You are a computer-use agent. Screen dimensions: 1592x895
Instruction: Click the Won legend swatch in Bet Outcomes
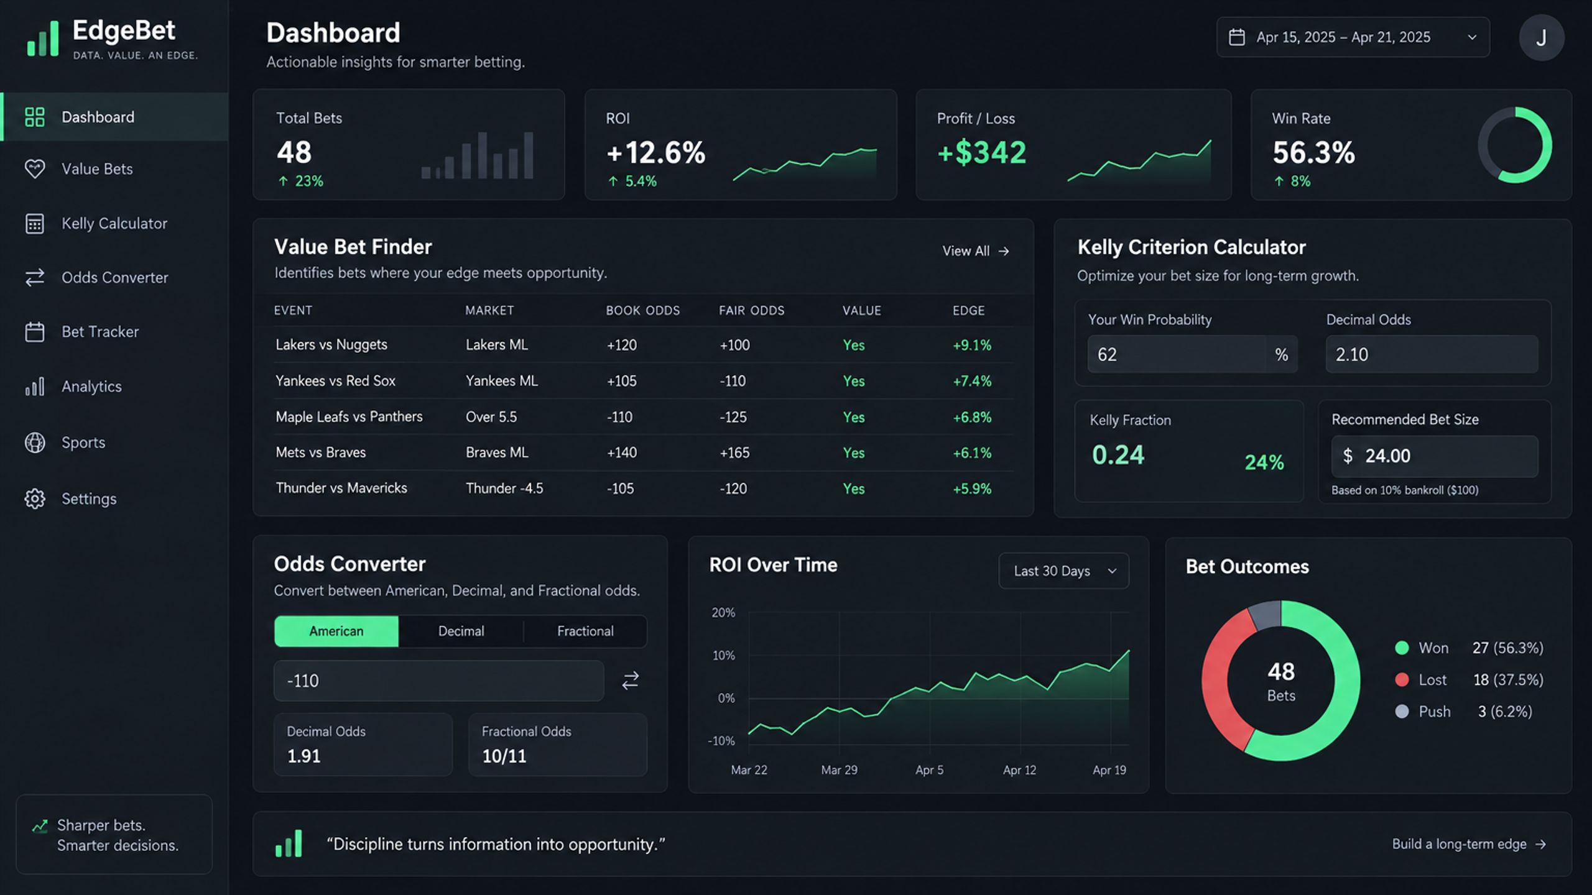tap(1402, 648)
